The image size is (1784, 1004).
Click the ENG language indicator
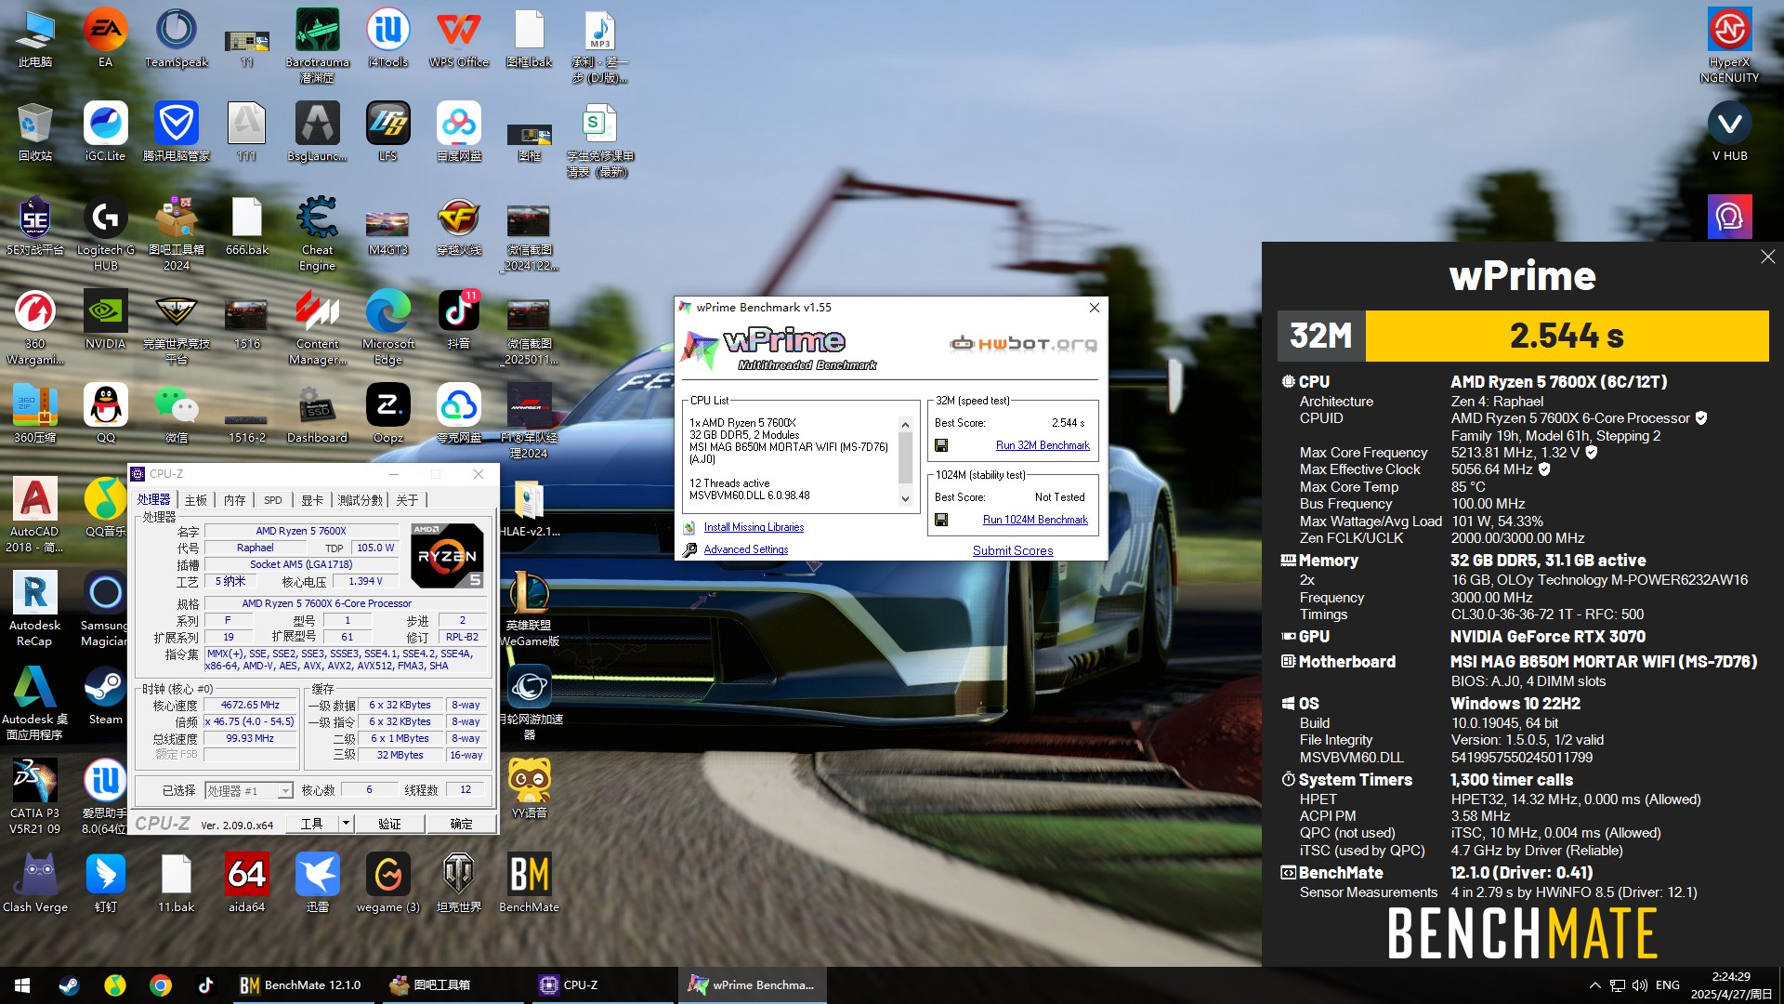pos(1667,985)
